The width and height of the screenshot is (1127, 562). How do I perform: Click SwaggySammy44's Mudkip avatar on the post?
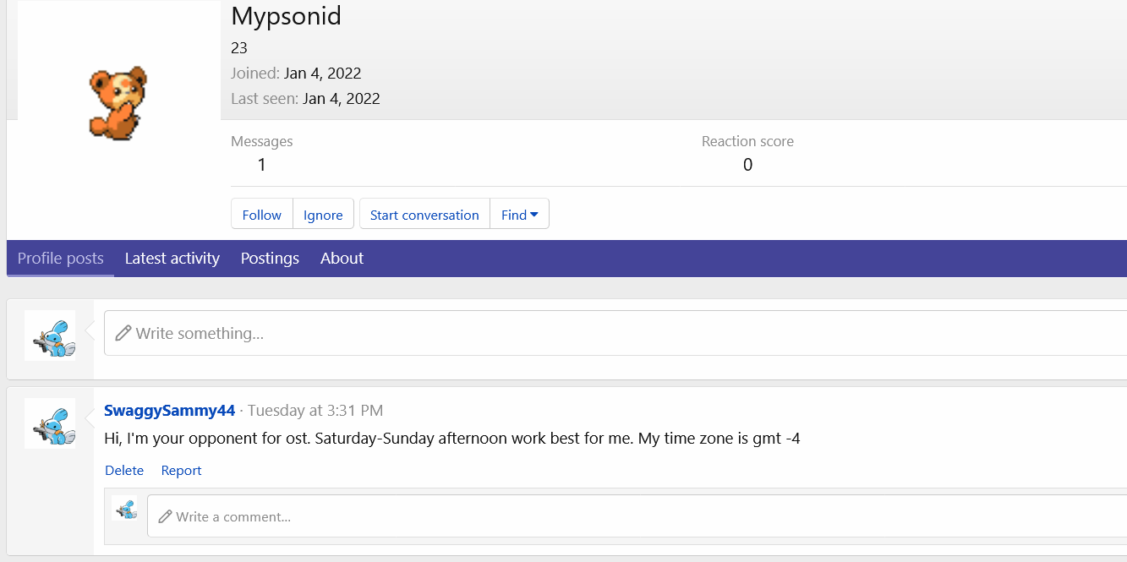(x=50, y=423)
